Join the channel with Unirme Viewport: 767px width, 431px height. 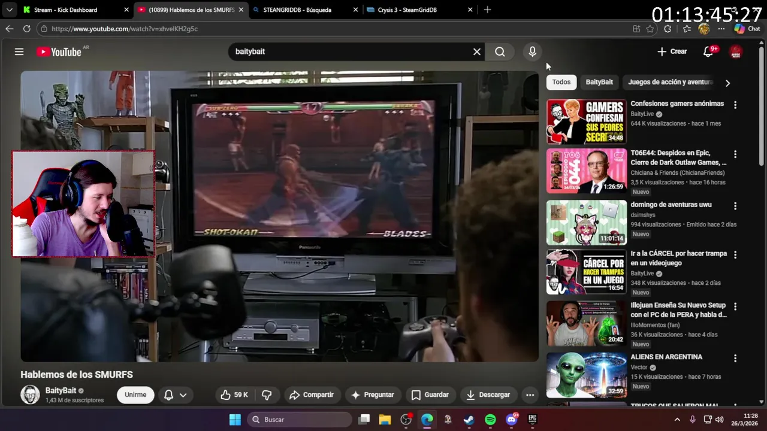135,395
